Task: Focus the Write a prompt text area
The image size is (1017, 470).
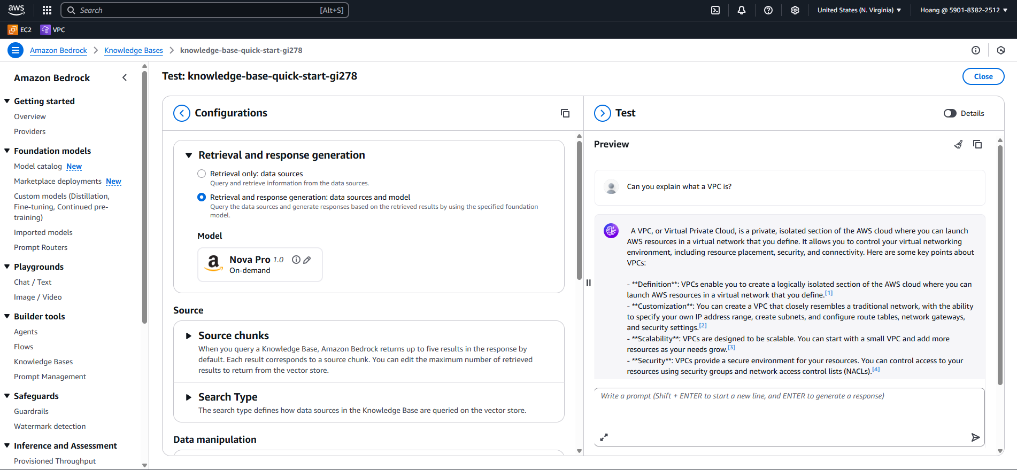Action: [x=789, y=417]
